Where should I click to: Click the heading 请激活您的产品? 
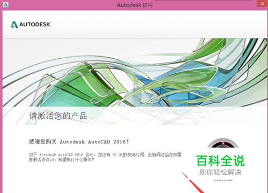coord(58,116)
